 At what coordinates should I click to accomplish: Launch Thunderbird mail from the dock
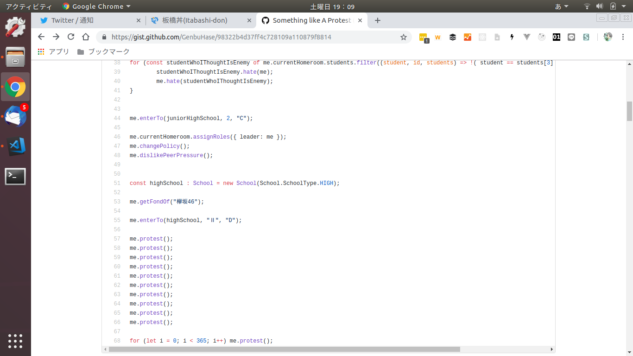(15, 117)
